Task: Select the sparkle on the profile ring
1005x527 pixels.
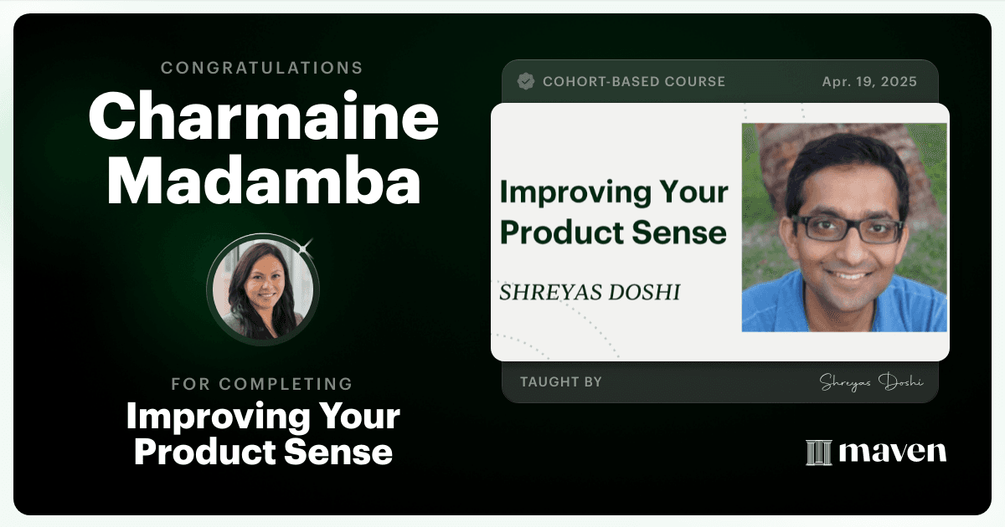Action: tap(304, 246)
